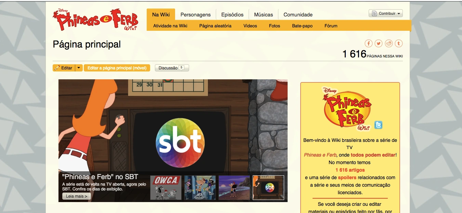Screen dimensions: 462x213
Task: Open the Vídeos submenu item
Action: 250,26
